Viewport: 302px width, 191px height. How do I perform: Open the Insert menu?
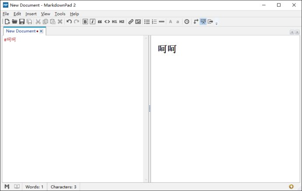point(31,14)
